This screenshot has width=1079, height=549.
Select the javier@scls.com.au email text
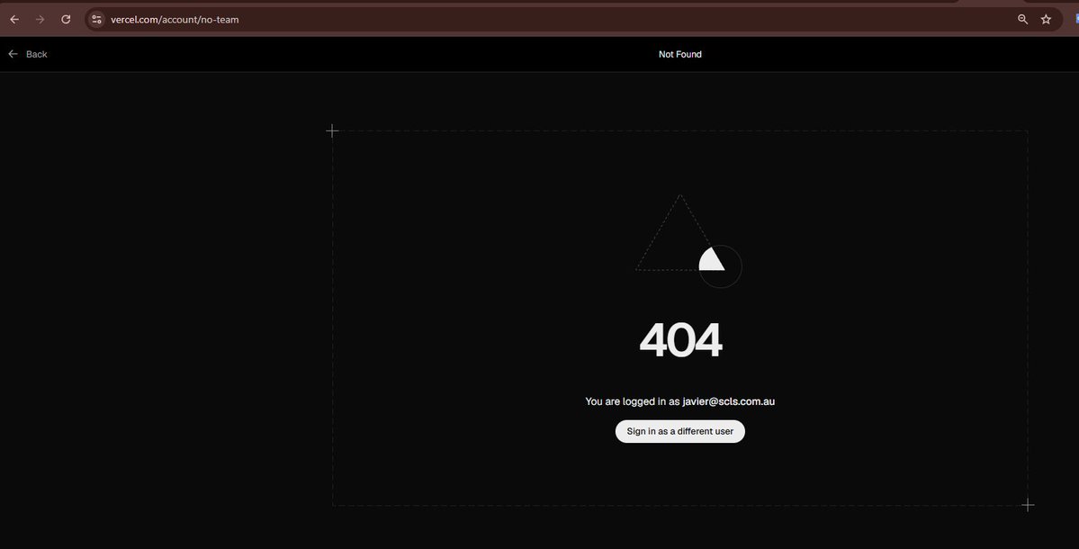click(729, 401)
